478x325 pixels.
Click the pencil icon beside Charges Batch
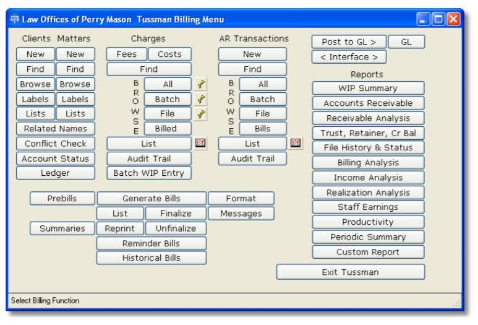(200, 99)
